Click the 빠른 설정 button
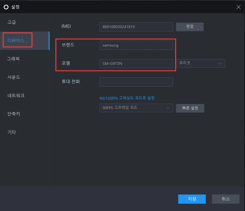245x211 pixels. tap(190, 108)
